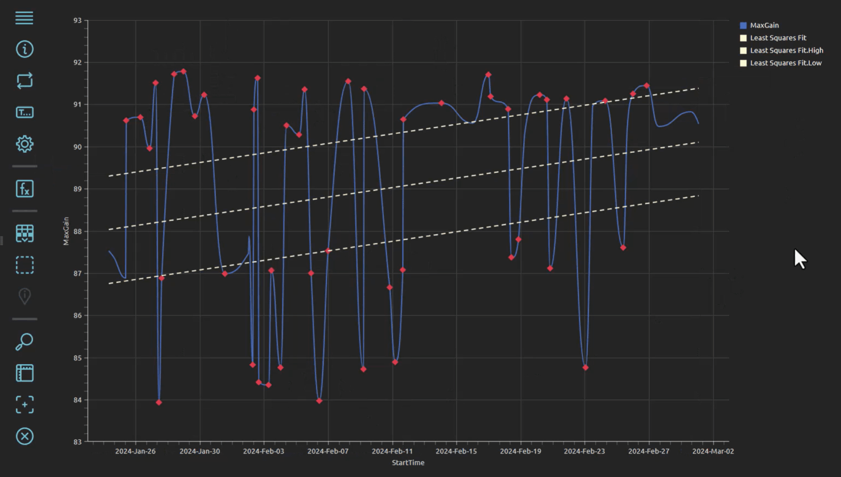Viewport: 841px width, 477px height.
Task: Click the circular close tool in sidebar
Action: (x=25, y=436)
